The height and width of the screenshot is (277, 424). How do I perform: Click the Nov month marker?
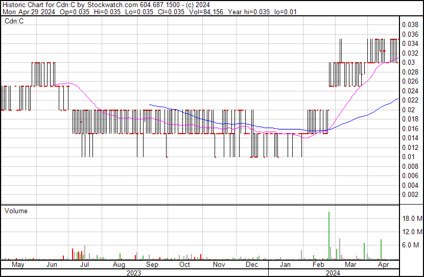point(219,265)
